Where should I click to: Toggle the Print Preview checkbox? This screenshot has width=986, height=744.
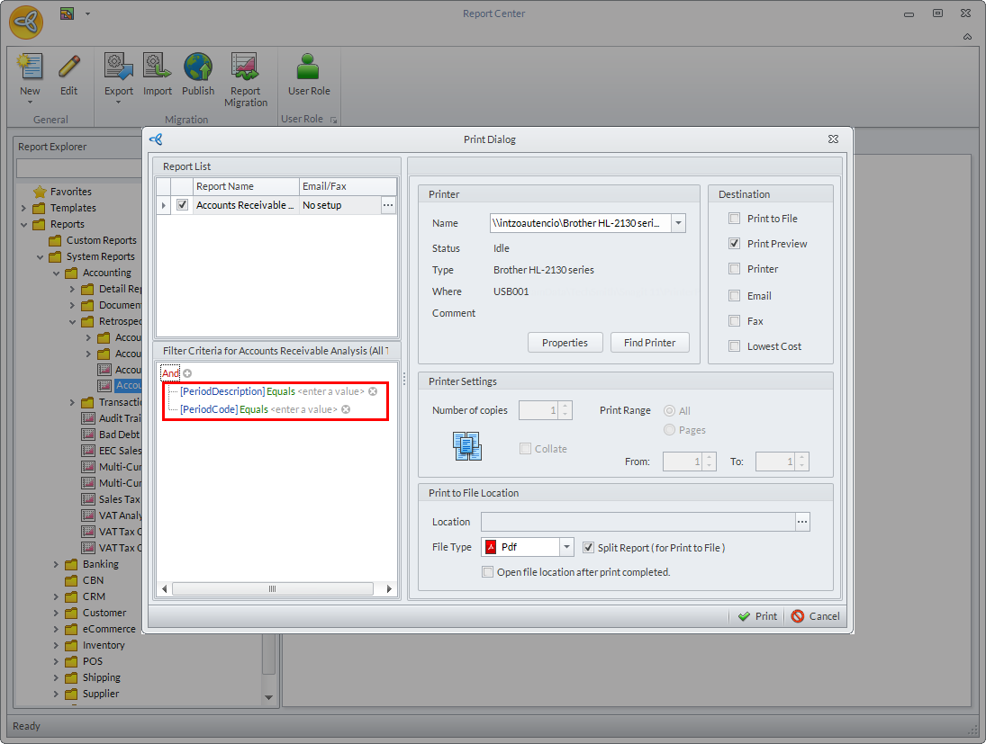pos(735,244)
